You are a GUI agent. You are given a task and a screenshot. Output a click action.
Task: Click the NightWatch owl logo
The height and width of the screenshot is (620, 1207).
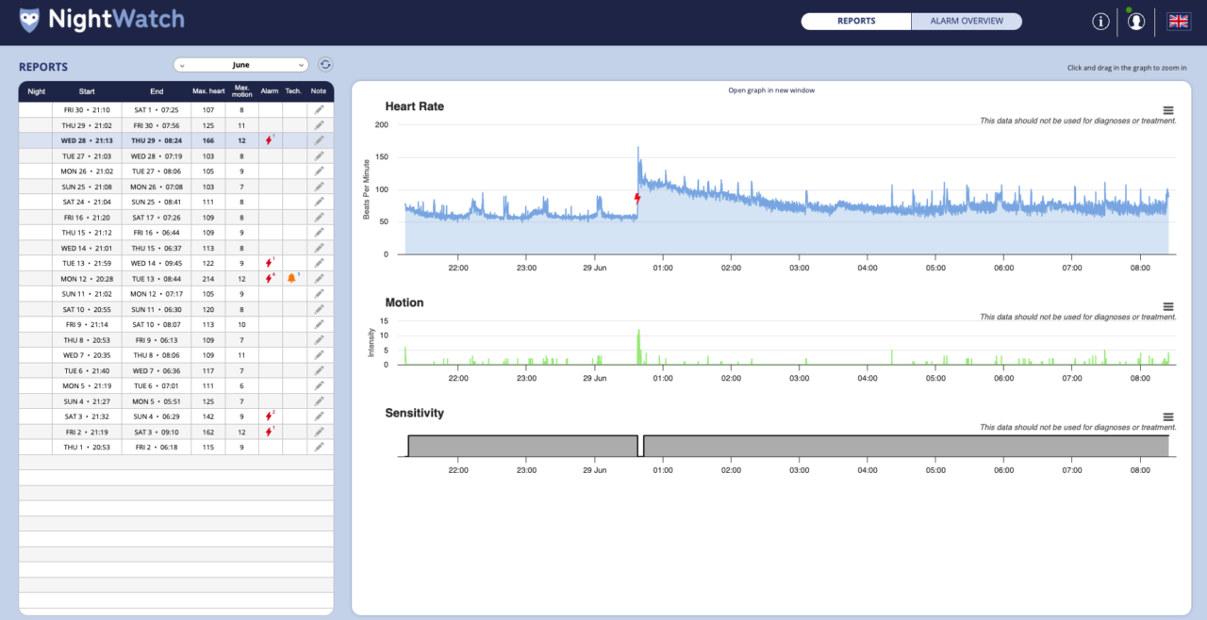click(x=29, y=18)
